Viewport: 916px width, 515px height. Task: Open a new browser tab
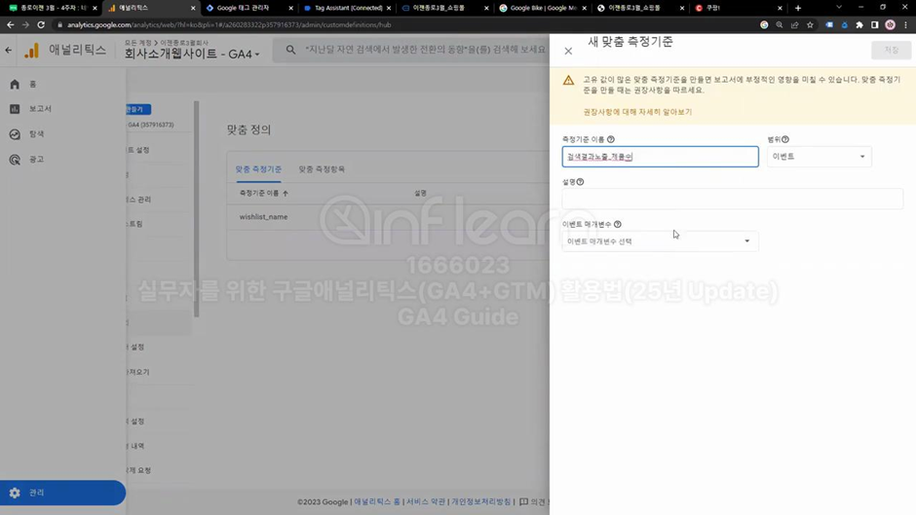pos(798,8)
